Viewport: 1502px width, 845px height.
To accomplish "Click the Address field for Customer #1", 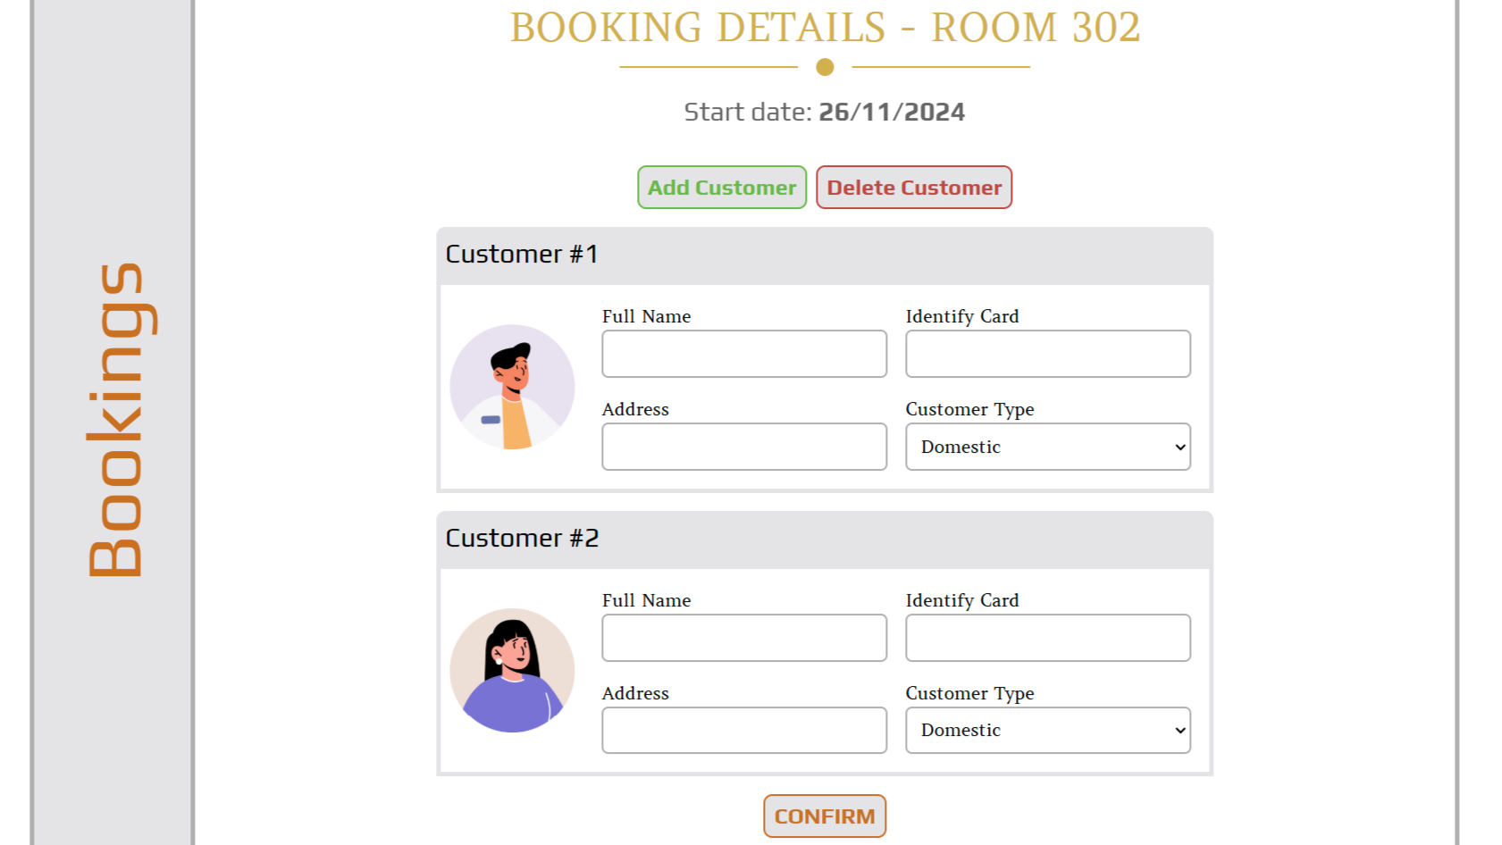I will click(743, 447).
